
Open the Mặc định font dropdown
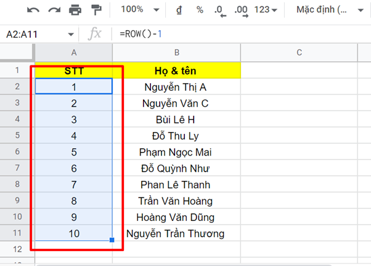coord(330,10)
